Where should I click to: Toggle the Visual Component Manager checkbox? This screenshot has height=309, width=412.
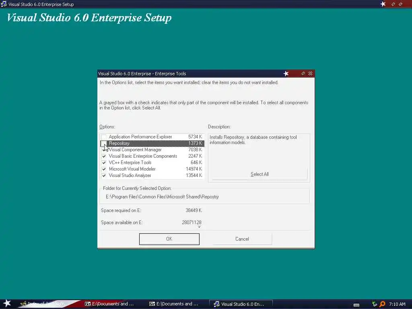tap(104, 150)
